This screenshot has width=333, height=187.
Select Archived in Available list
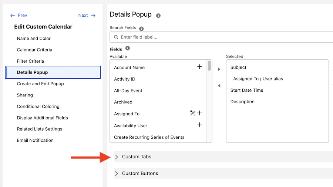click(123, 102)
